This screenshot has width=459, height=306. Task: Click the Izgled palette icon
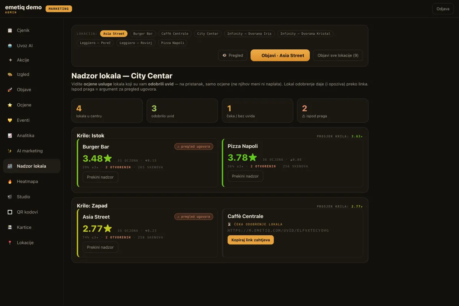click(x=10, y=75)
